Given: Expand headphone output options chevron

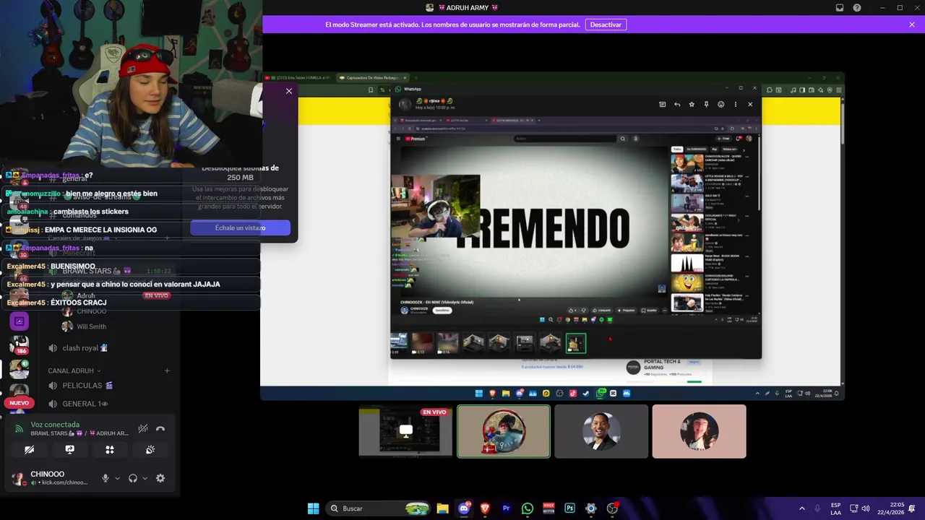Looking at the screenshot, I should click(x=145, y=478).
